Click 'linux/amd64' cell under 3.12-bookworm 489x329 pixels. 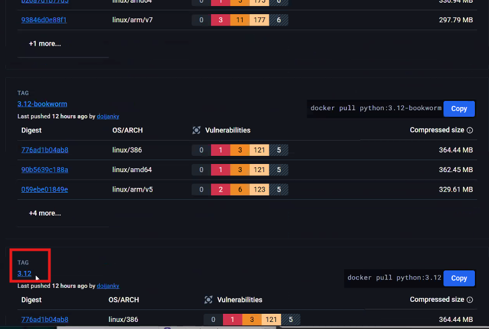point(132,169)
